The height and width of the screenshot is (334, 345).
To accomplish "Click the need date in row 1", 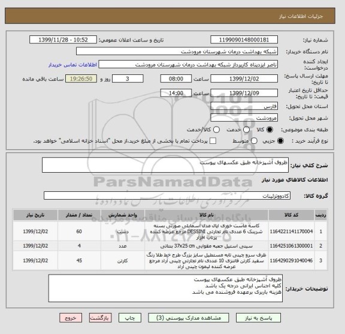I will 35,231.
